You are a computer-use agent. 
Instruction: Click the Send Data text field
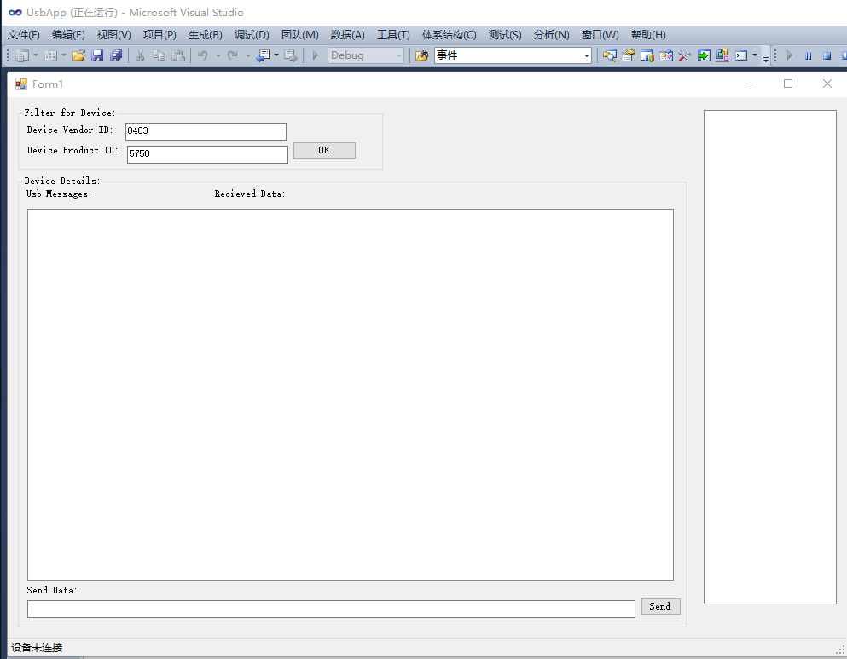click(x=331, y=609)
